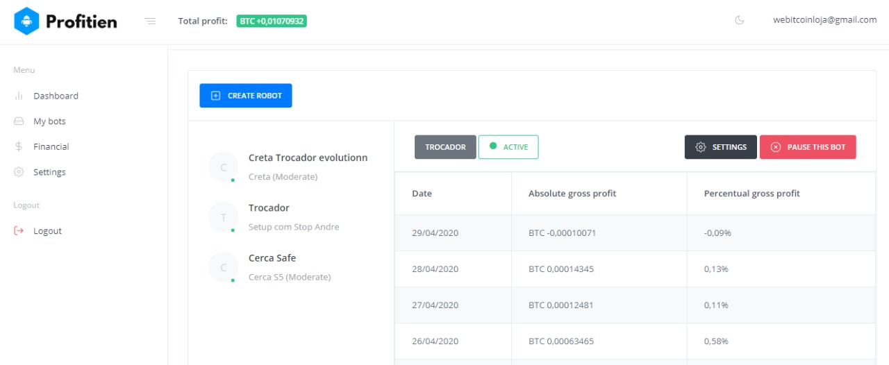Viewport: 889px width, 365px height.
Task: Click the ACTIVE status button
Action: [x=508, y=147]
